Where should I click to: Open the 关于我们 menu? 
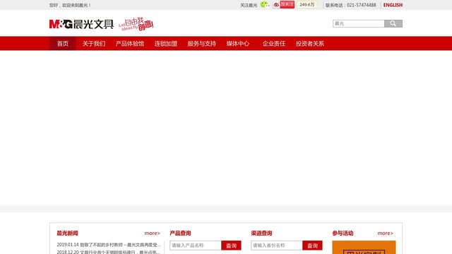point(94,44)
